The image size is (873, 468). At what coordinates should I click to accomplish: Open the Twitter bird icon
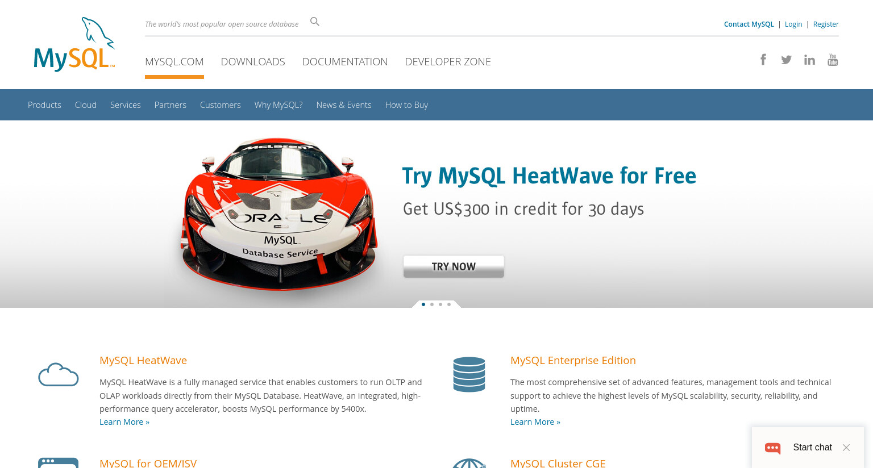coord(786,60)
